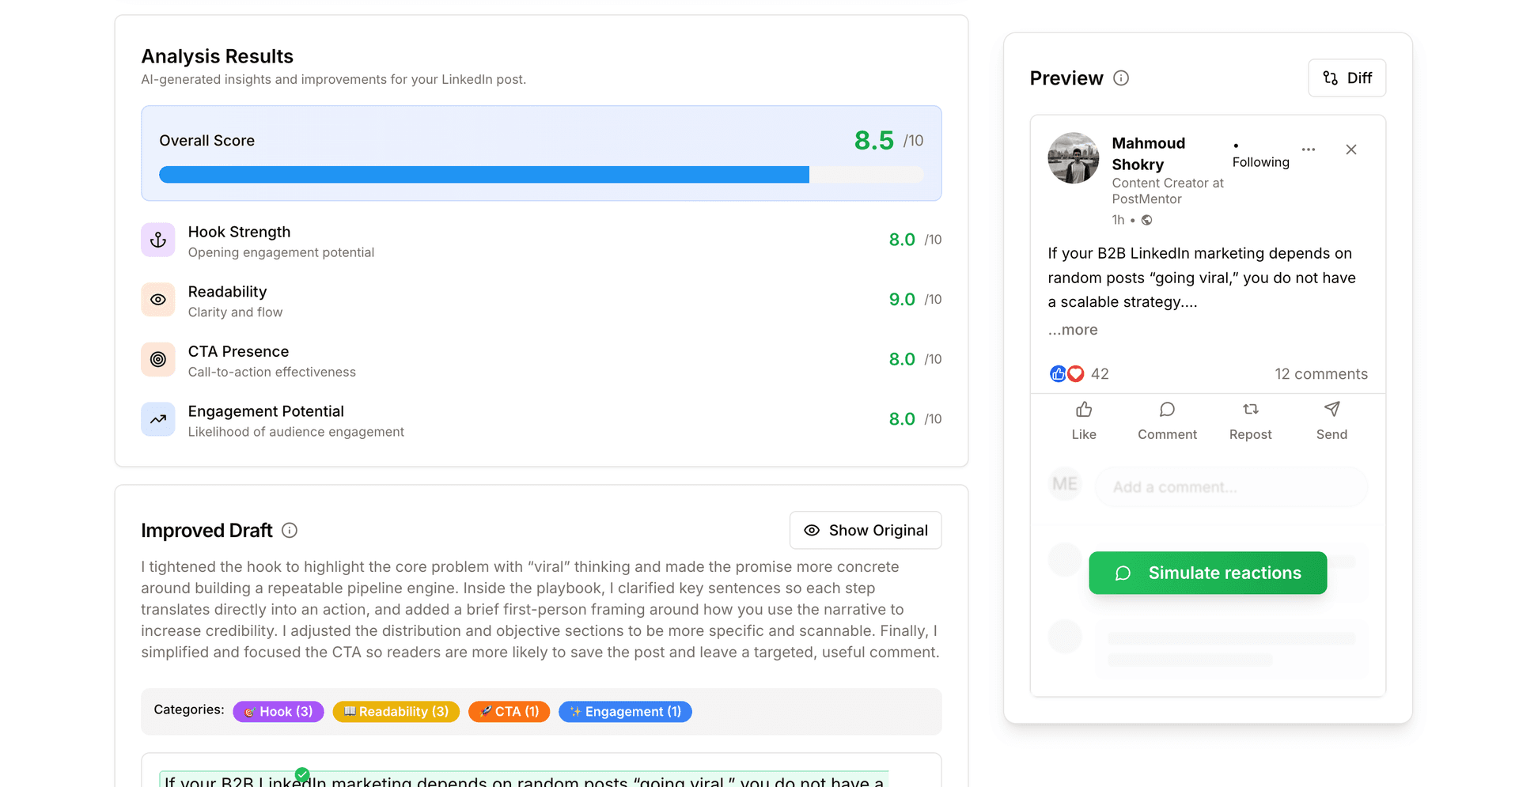The height and width of the screenshot is (787, 1519).
Task: Click info icon beside Improved Draft
Action: (x=290, y=531)
